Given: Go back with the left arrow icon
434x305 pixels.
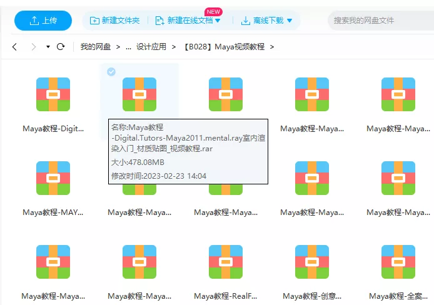Looking at the screenshot, I should (x=15, y=47).
